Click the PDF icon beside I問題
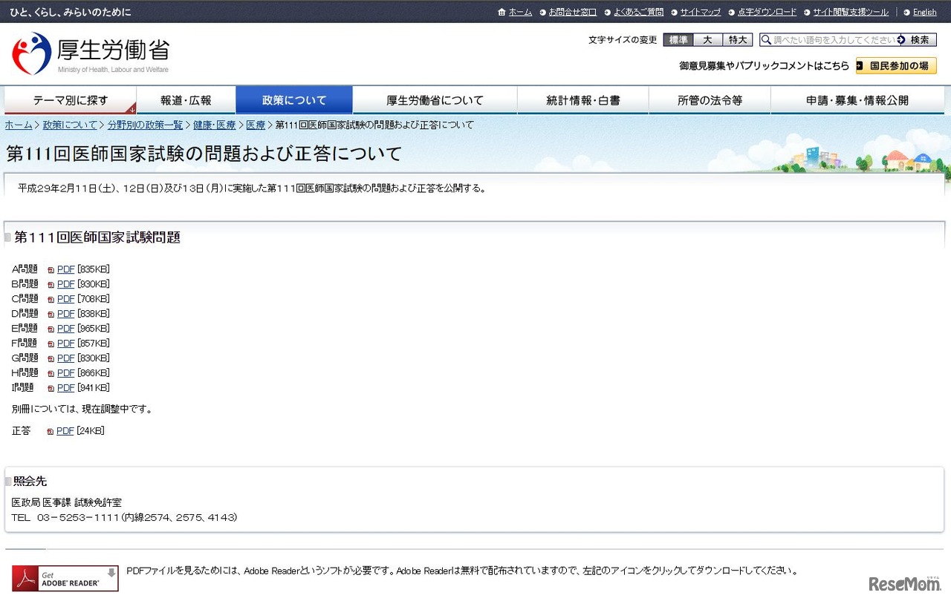This screenshot has width=951, height=601. [51, 387]
